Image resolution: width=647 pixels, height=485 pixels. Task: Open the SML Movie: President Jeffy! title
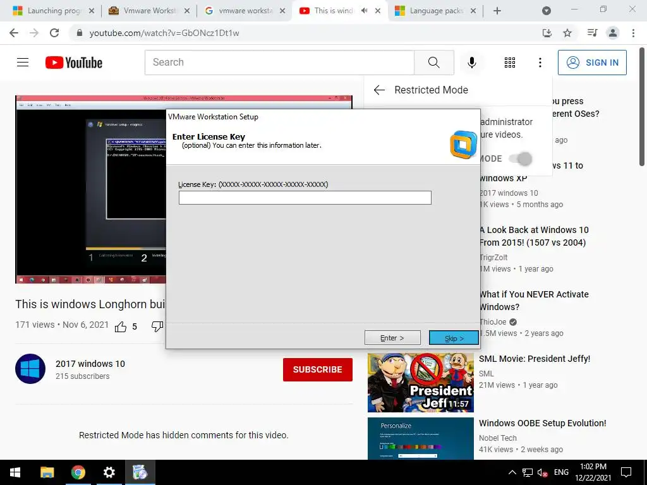[535, 359]
